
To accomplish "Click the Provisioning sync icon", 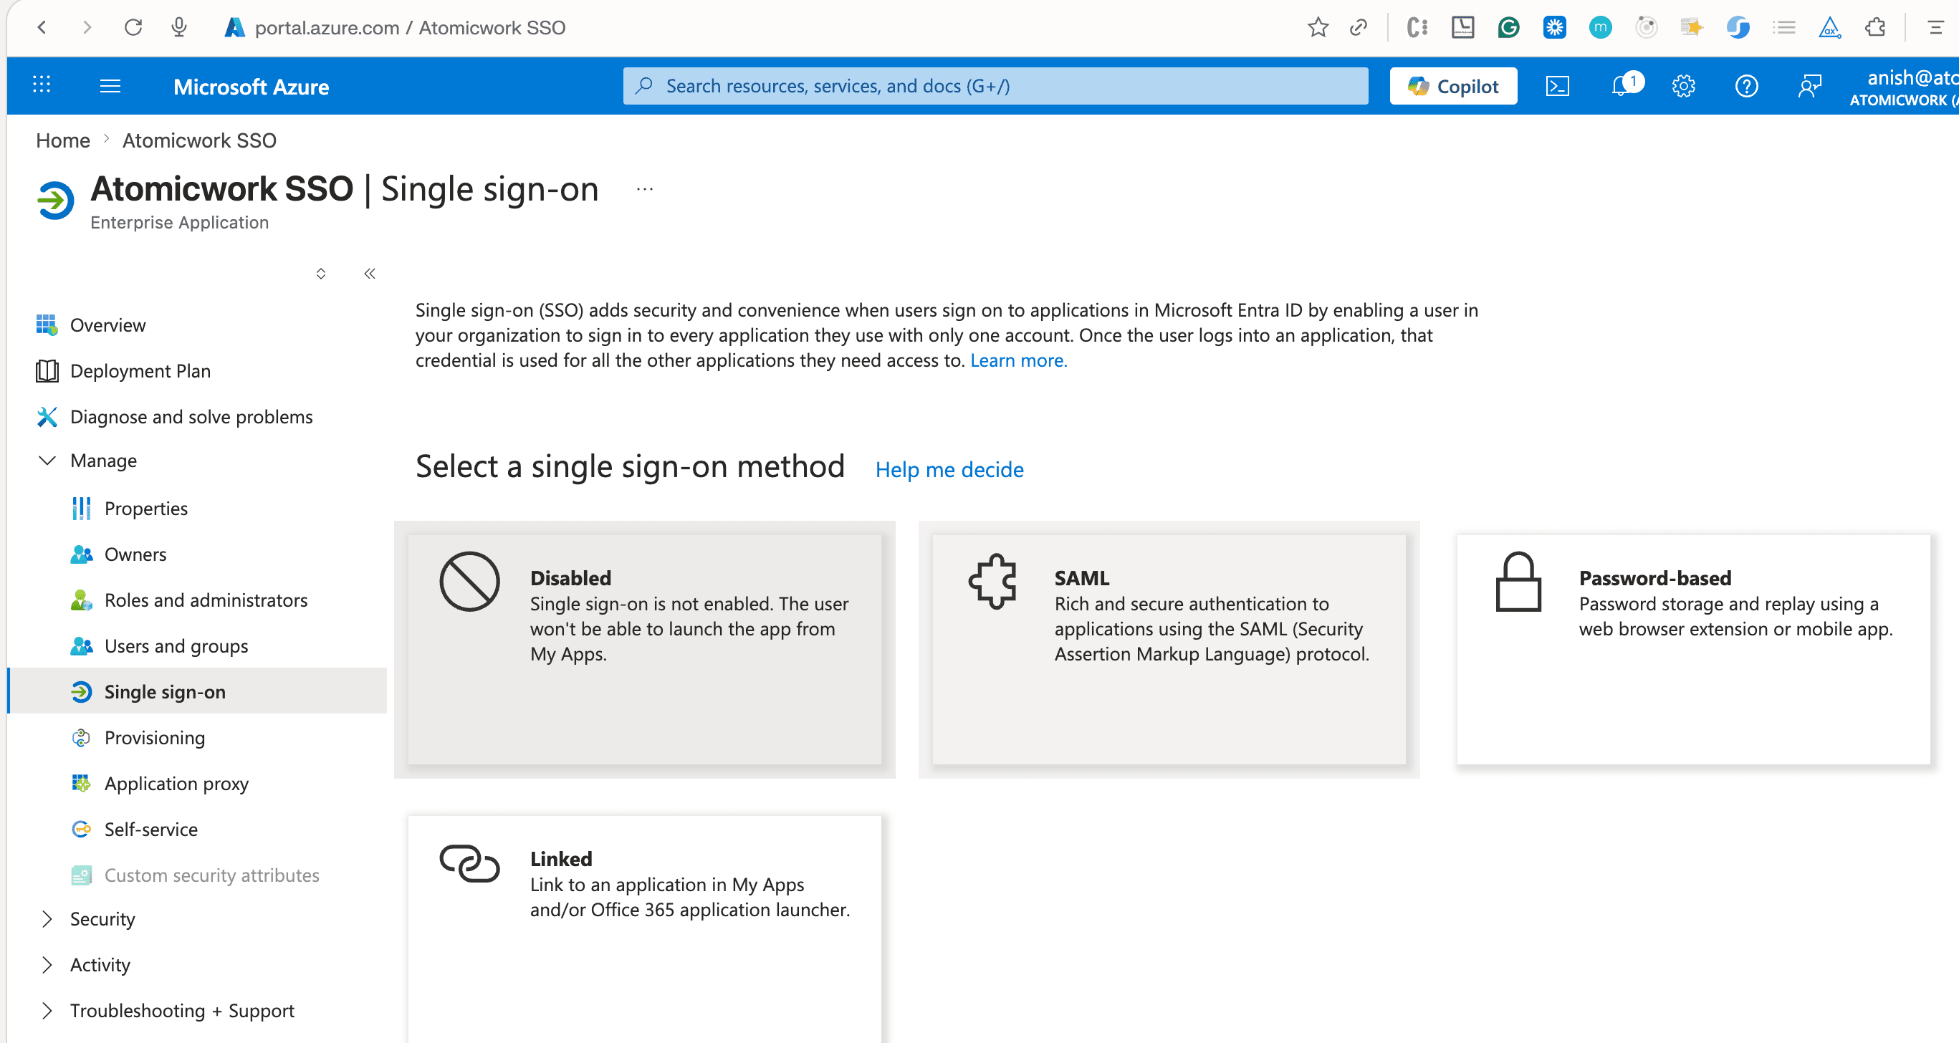I will 82,737.
